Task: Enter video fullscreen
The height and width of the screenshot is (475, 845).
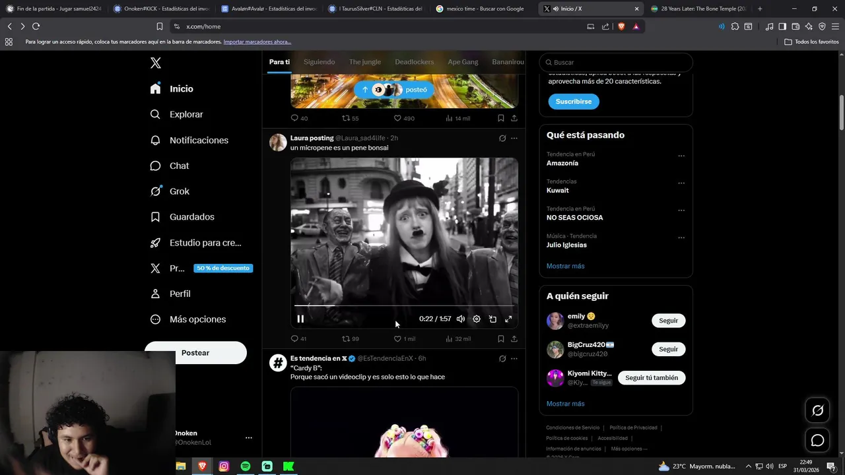Action: coord(508,319)
